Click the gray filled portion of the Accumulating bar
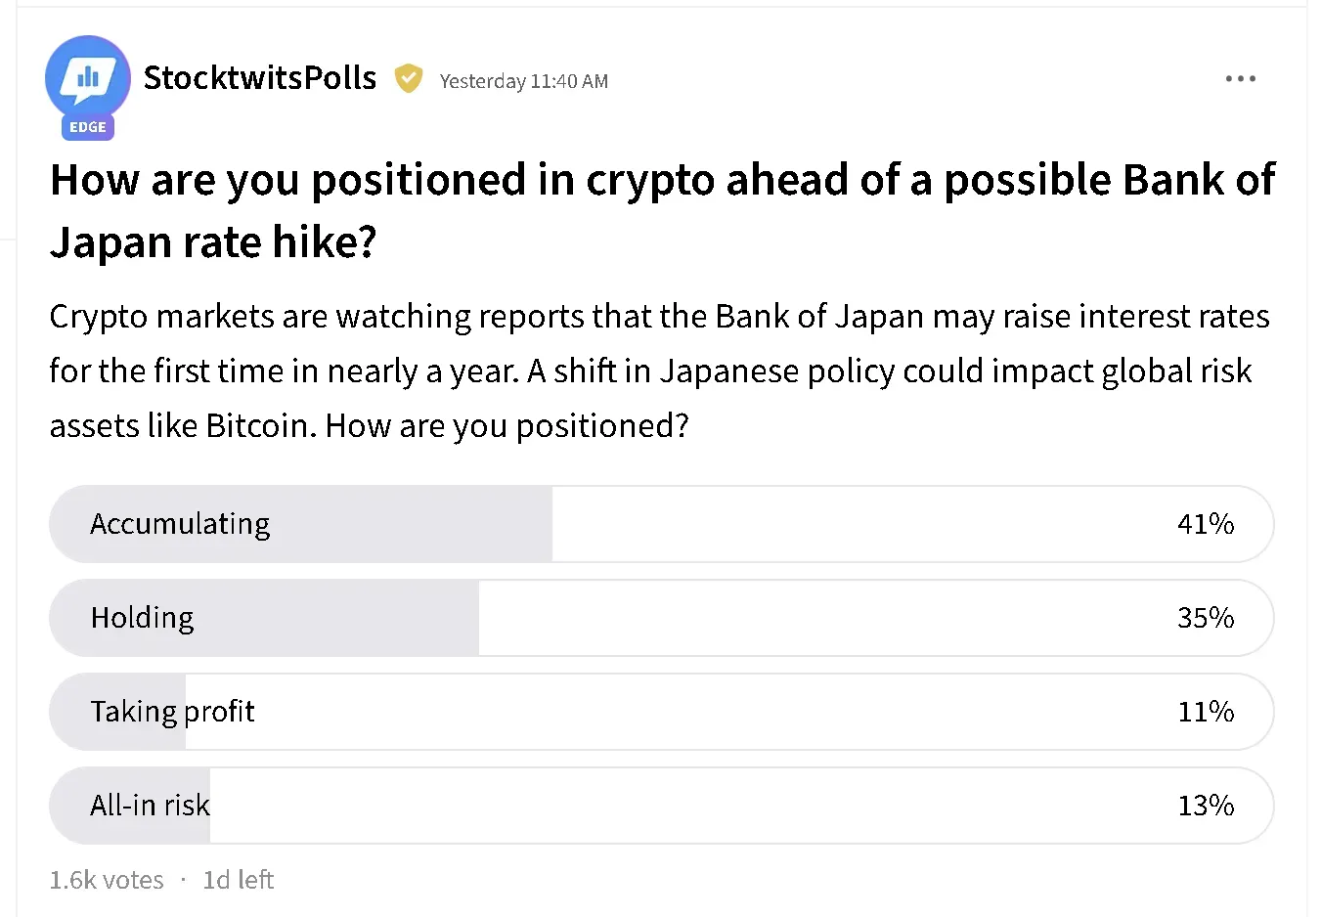 tap(411, 524)
